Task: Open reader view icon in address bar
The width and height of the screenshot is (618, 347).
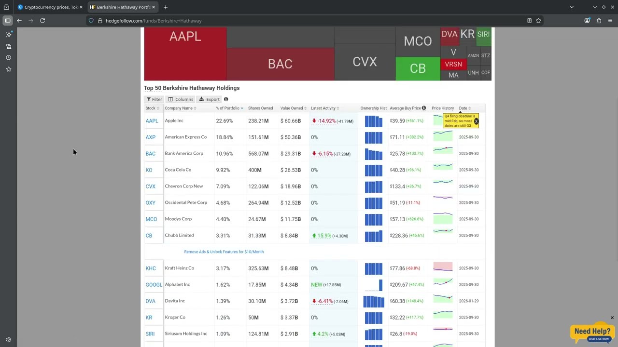Action: point(529,21)
